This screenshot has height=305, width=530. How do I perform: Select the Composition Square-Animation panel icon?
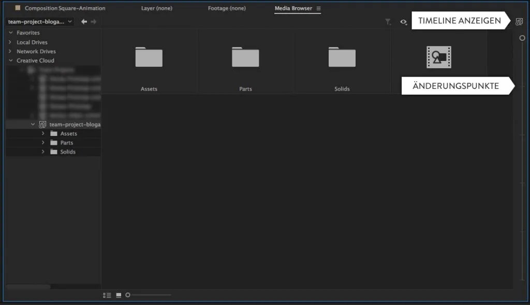pyautogui.click(x=19, y=8)
